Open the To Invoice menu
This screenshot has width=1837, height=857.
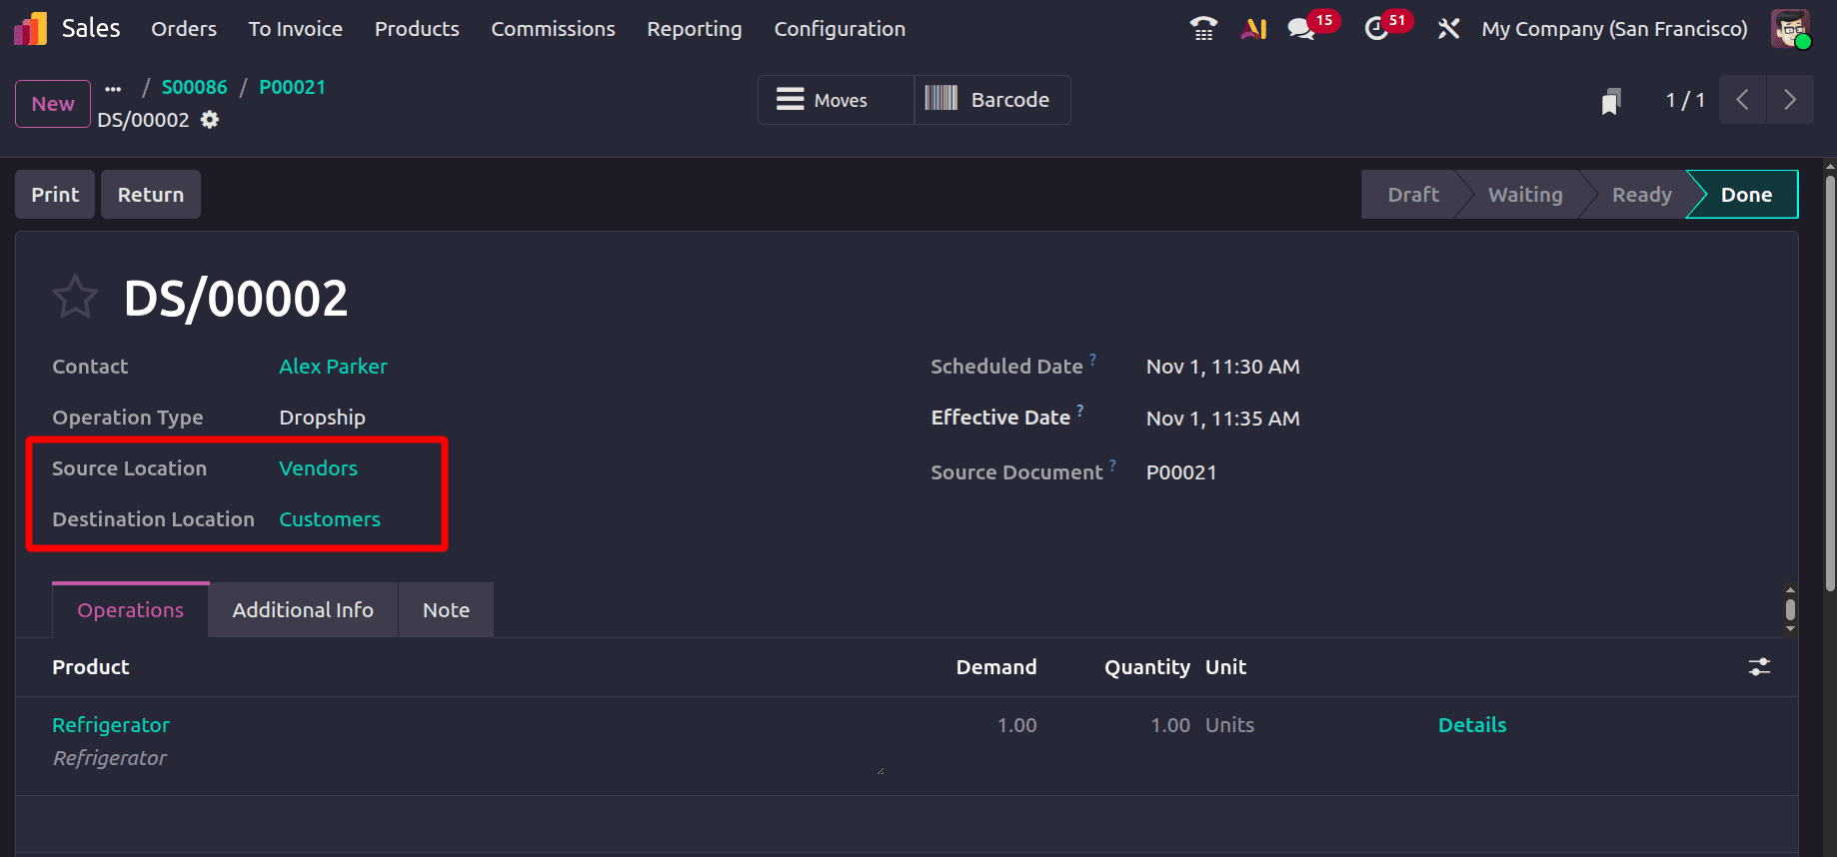coord(296,29)
